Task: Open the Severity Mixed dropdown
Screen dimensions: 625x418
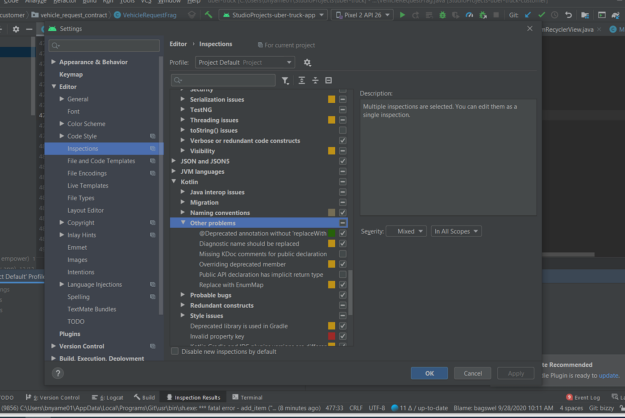Action: [406, 231]
